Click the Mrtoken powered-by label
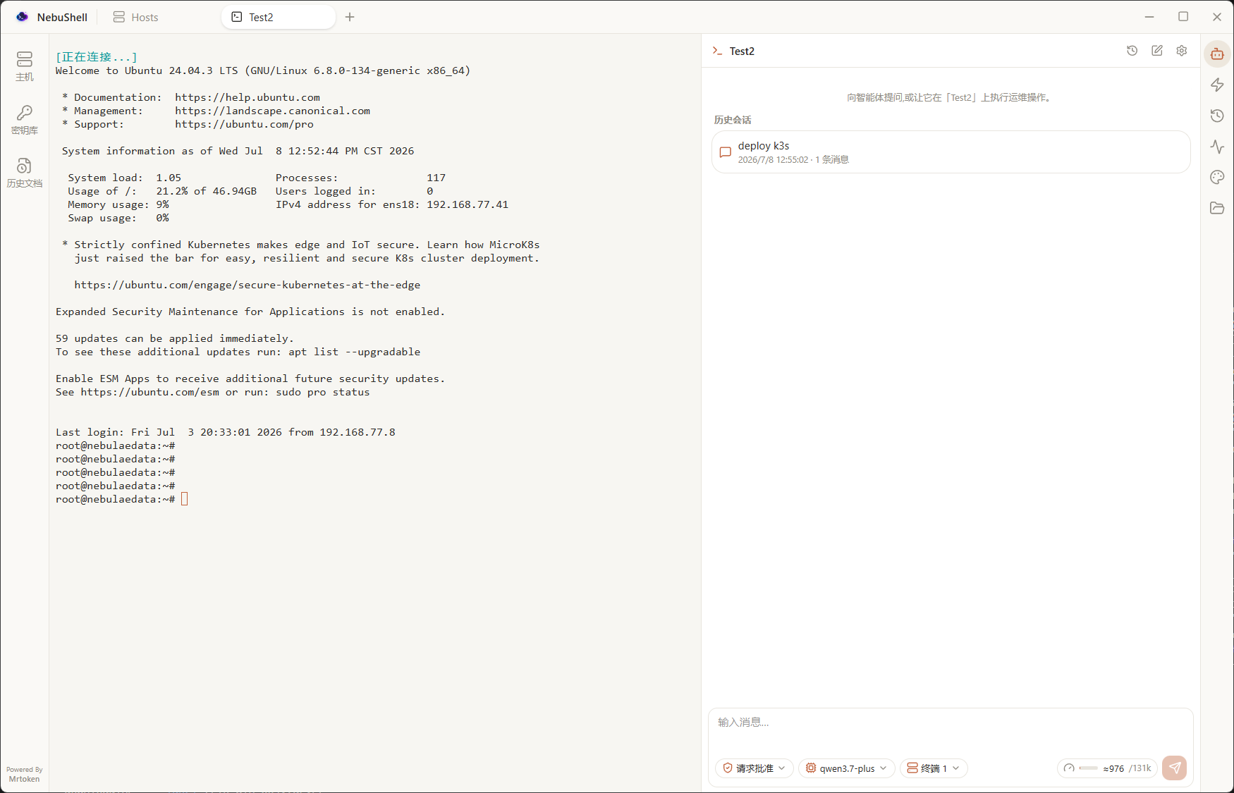This screenshot has height=793, width=1234. [x=25, y=779]
